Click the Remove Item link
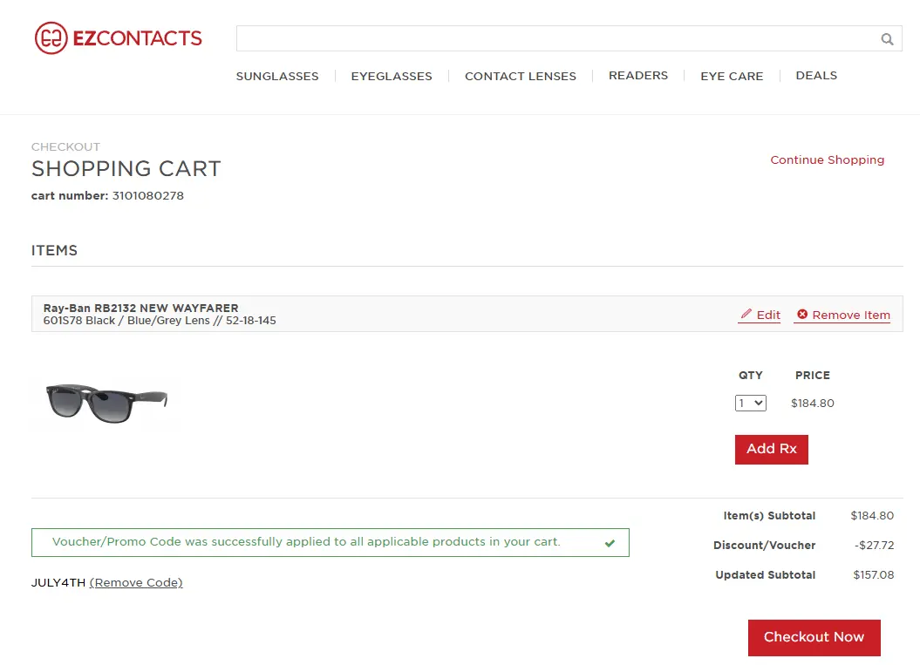920x665 pixels. [x=851, y=316]
